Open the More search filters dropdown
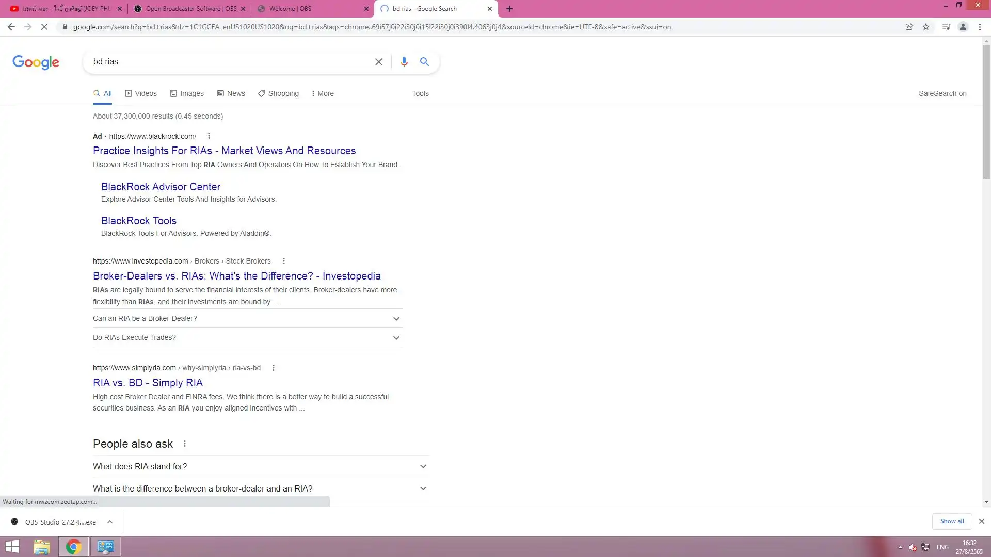The height and width of the screenshot is (557, 991). (x=323, y=93)
